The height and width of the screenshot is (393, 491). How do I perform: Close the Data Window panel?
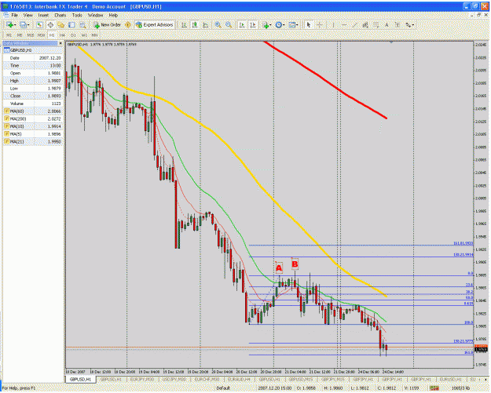click(x=60, y=43)
